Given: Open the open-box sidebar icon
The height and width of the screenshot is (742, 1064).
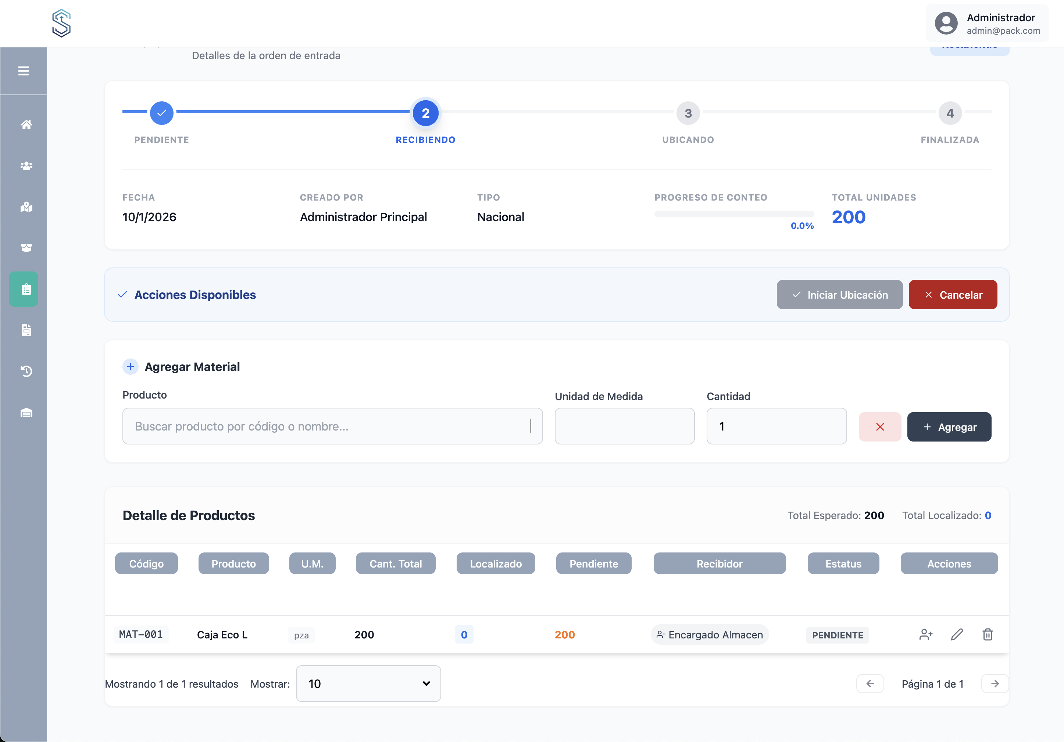Looking at the screenshot, I should (x=26, y=248).
